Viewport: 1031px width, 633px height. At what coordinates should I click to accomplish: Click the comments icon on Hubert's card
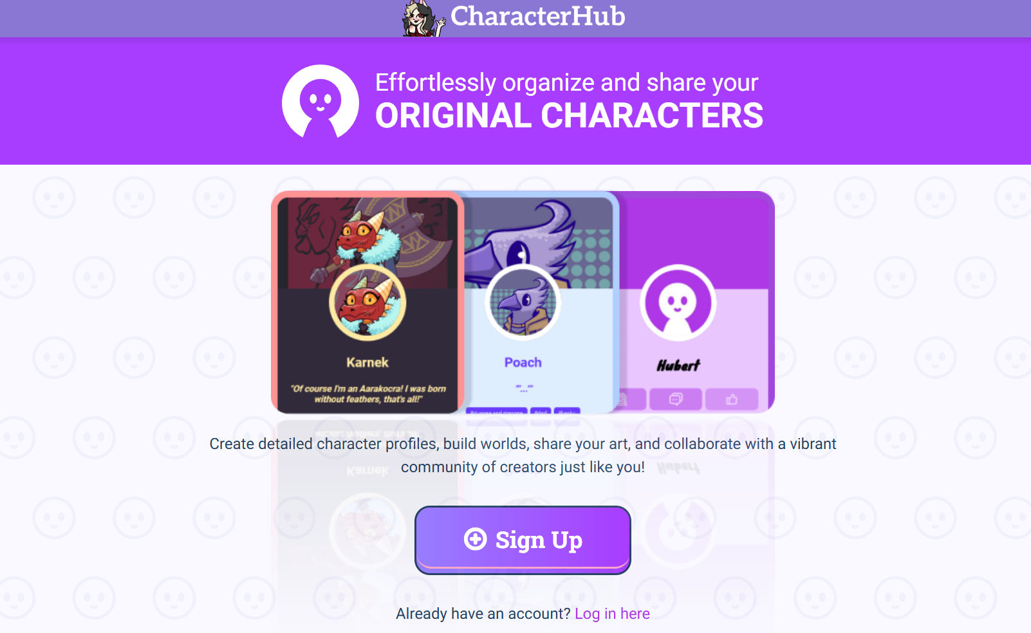click(676, 399)
